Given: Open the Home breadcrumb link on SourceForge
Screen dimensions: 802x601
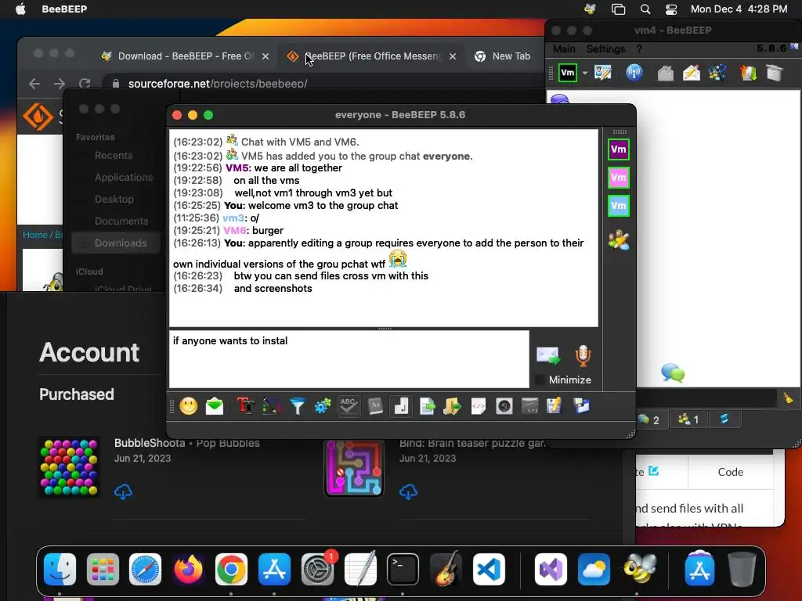Looking at the screenshot, I should (x=34, y=235).
